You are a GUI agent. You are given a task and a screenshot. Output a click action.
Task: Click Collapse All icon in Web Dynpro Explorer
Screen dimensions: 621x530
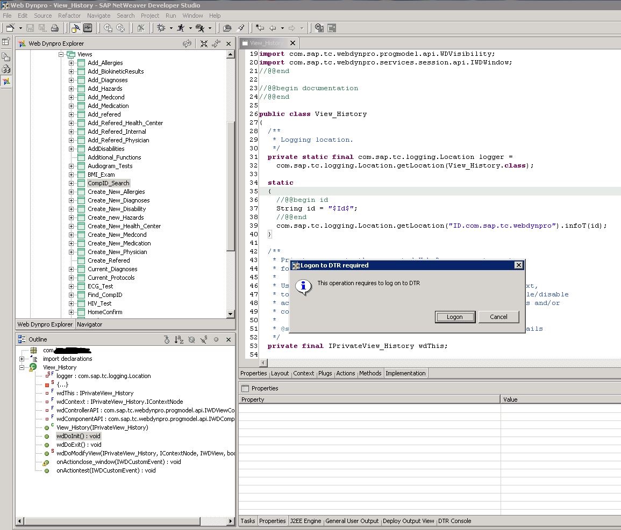pos(204,43)
